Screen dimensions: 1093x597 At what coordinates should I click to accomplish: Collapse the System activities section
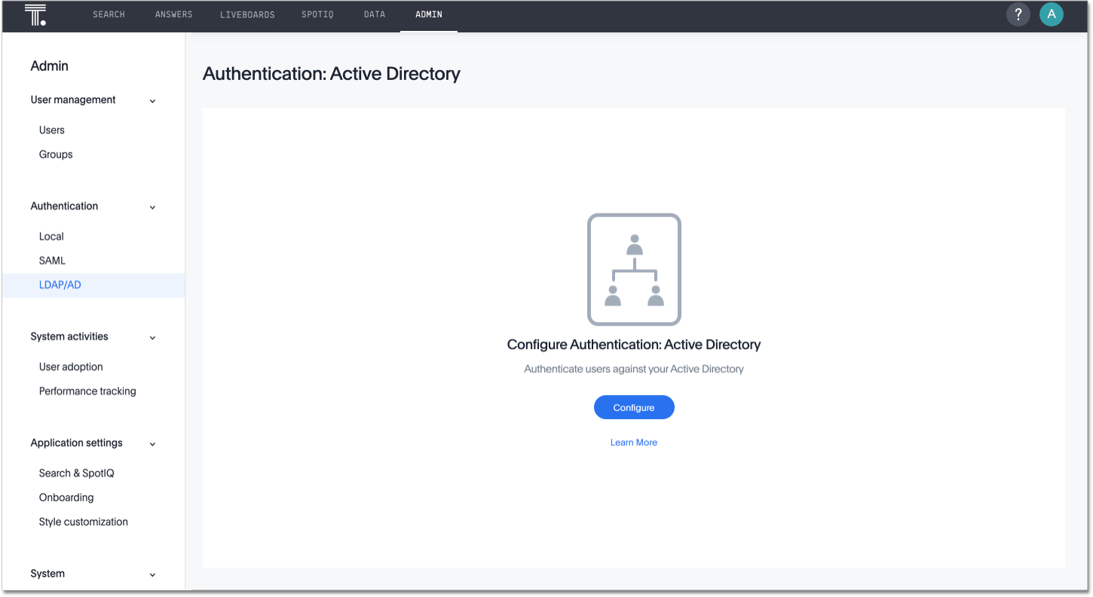(x=153, y=337)
